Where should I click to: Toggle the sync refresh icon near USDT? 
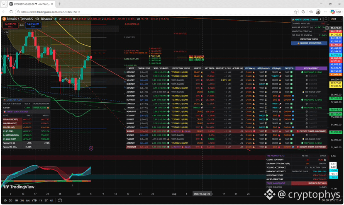[x=326, y=19]
